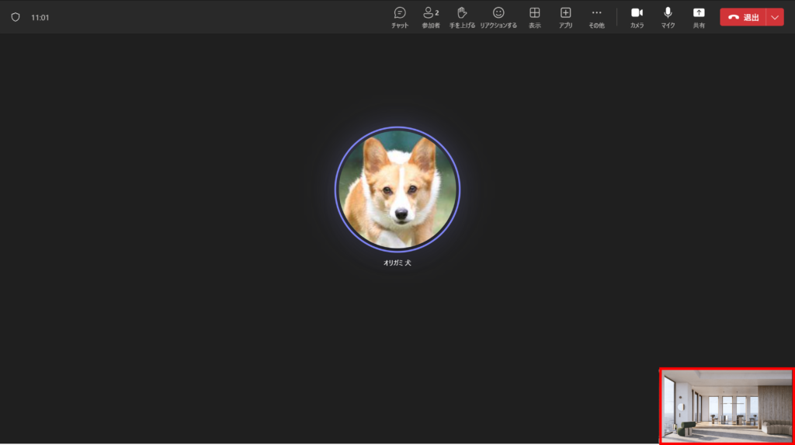Open the その他 more options menu

point(596,16)
